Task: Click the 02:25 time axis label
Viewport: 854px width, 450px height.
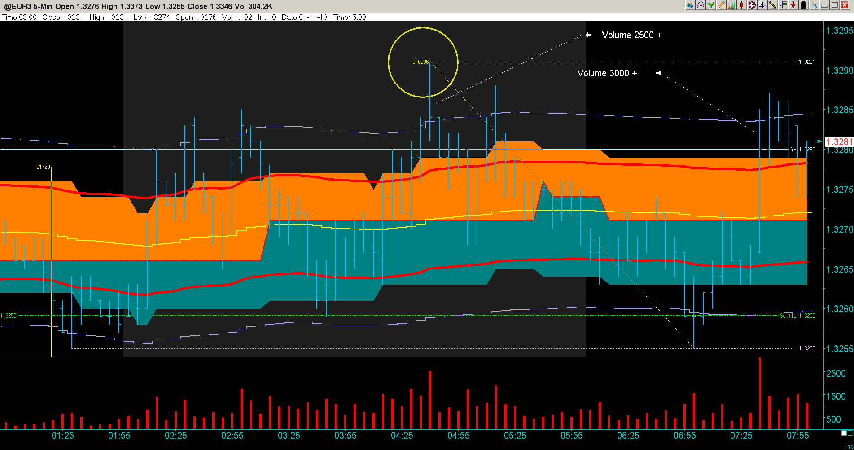Action: point(175,436)
